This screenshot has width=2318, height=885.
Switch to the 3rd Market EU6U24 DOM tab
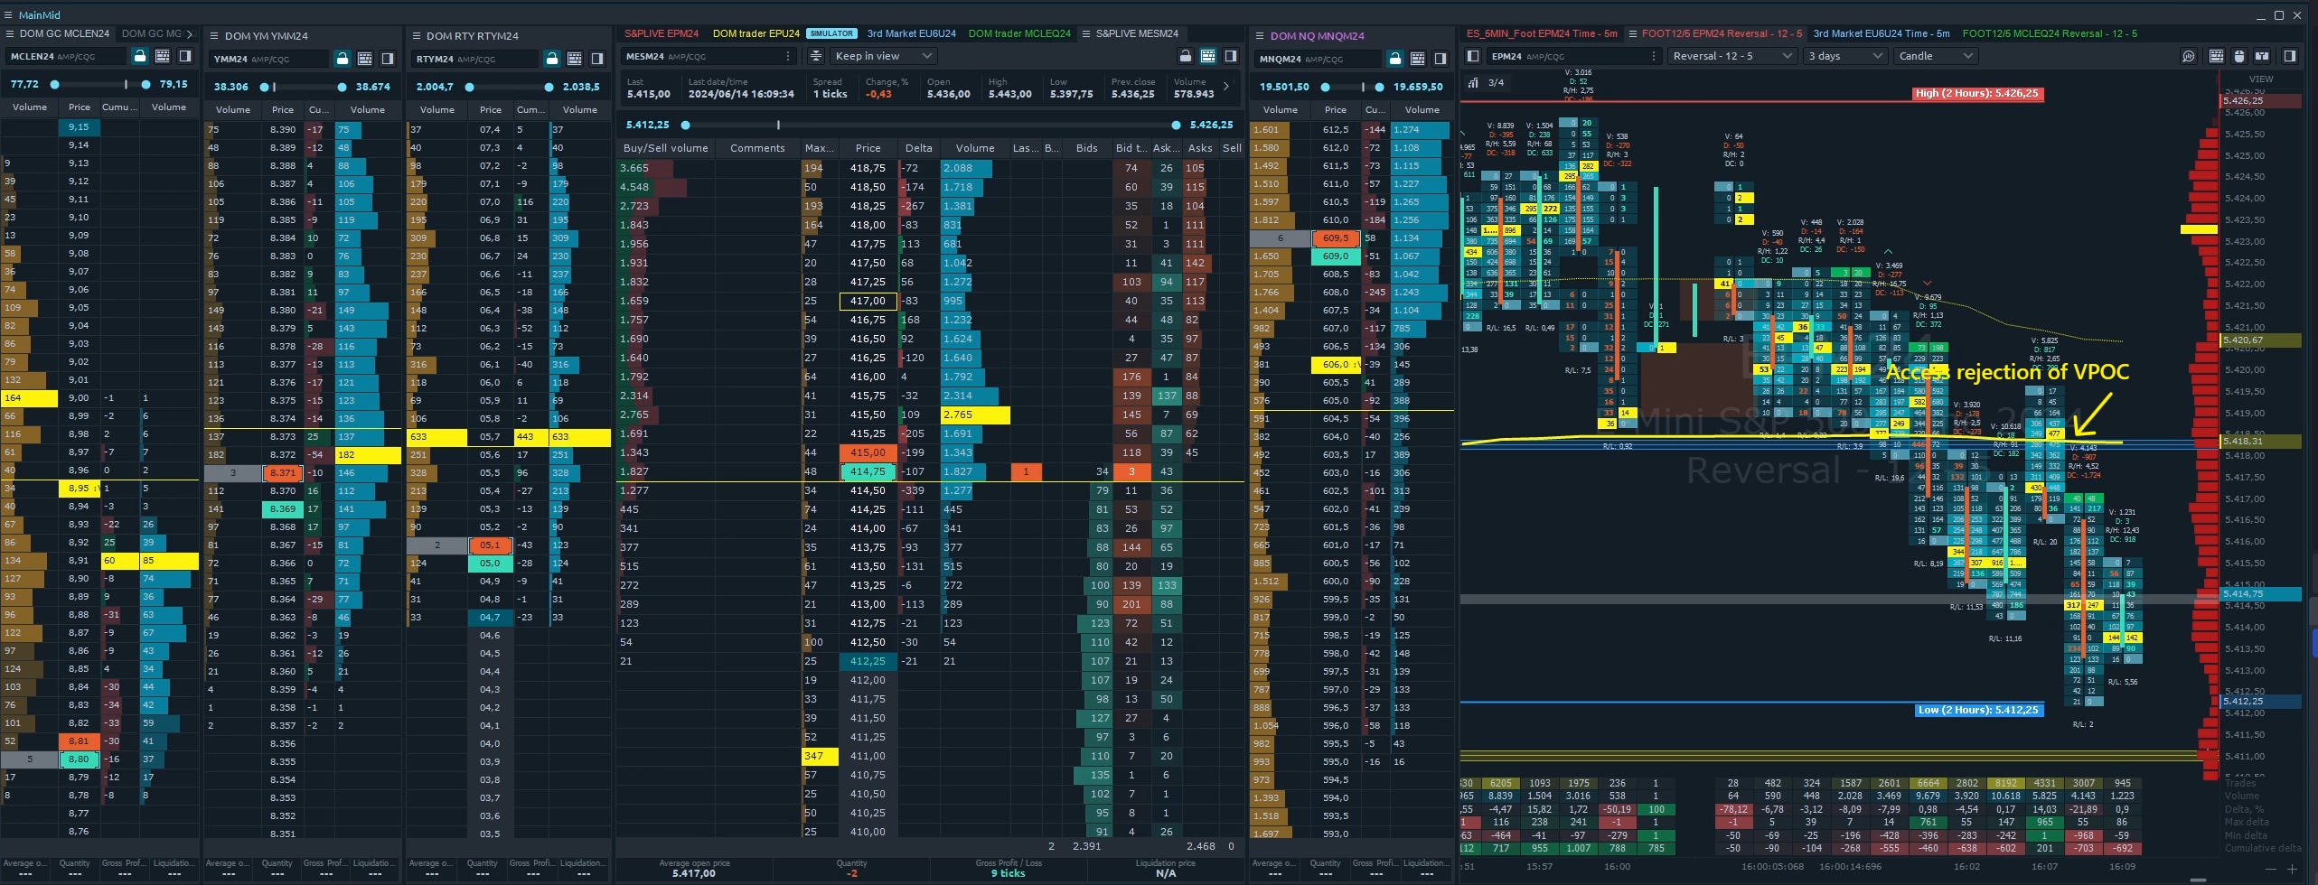tap(912, 33)
